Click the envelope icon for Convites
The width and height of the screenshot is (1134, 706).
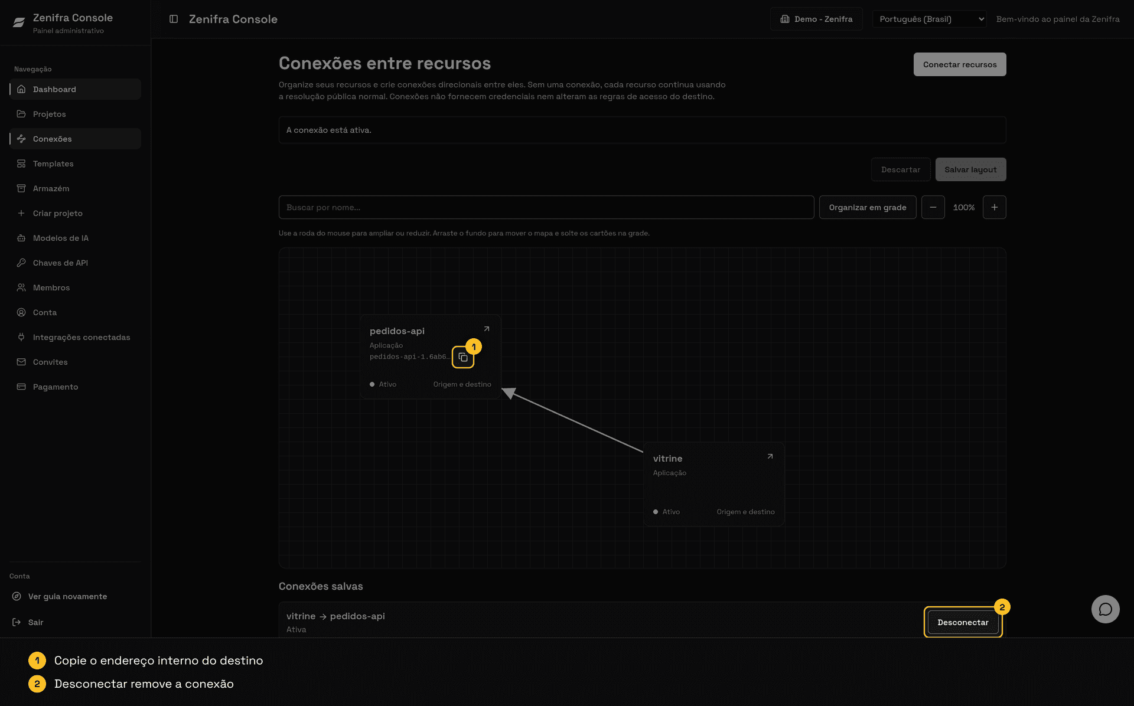(21, 362)
